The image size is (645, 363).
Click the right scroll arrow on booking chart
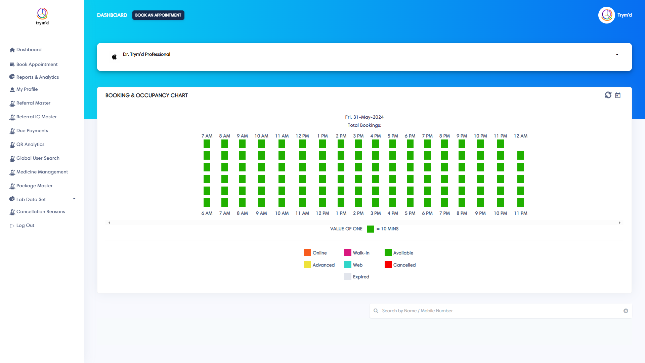pos(619,223)
